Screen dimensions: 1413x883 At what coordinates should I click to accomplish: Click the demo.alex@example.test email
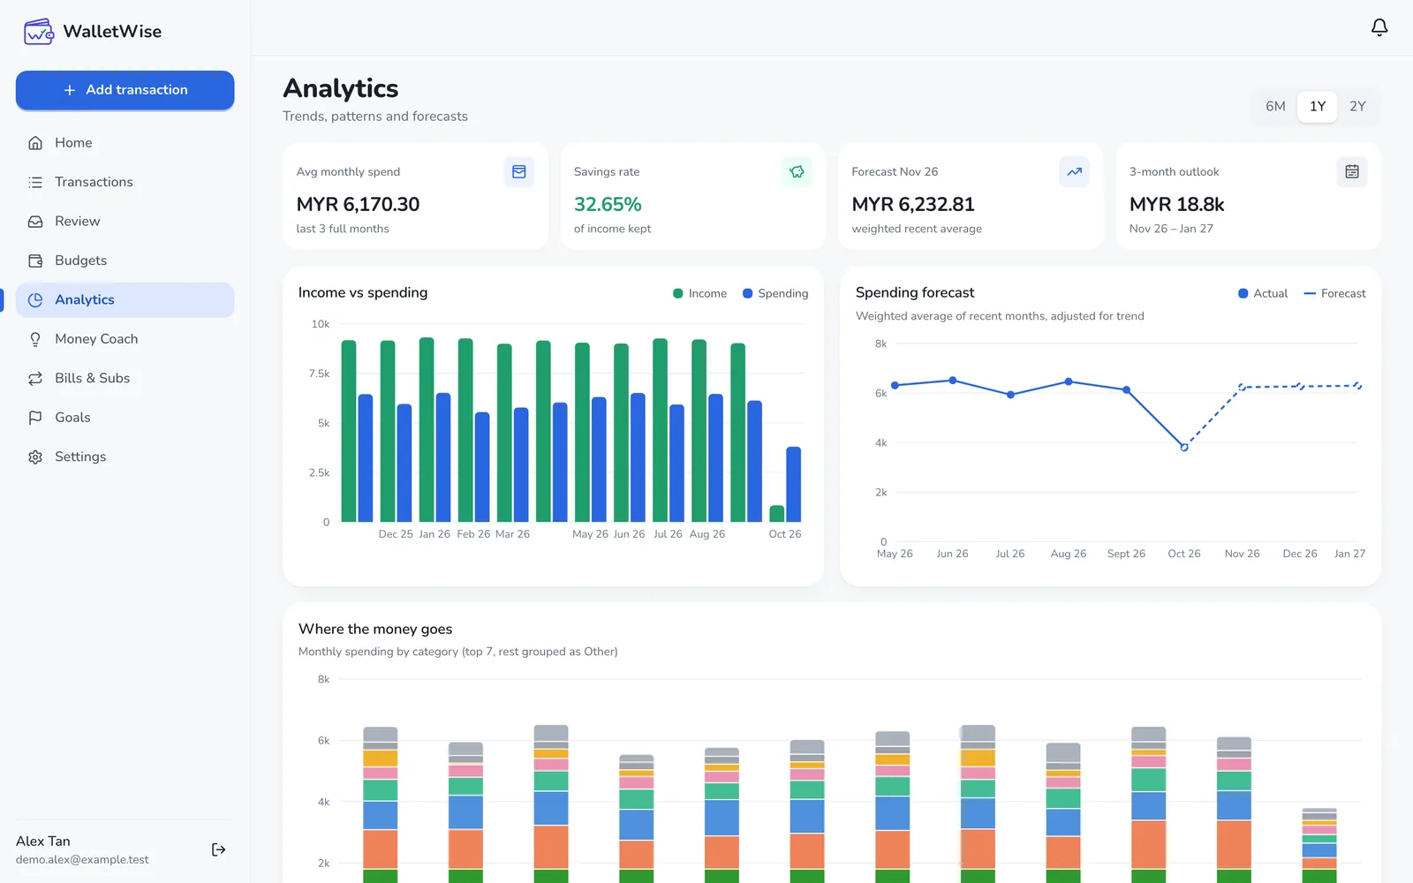(x=82, y=860)
